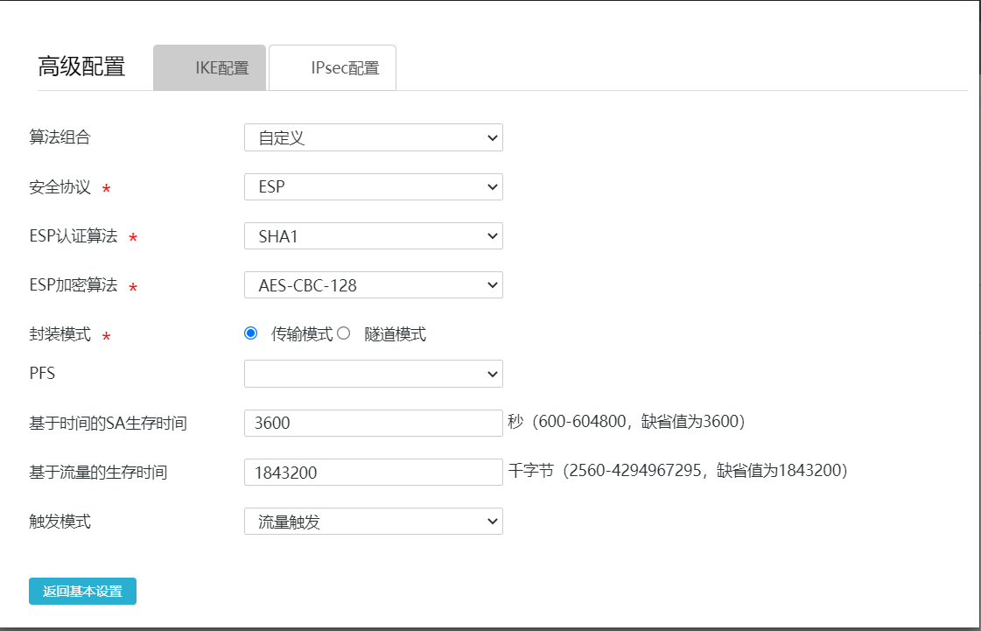Click the hint text 秒（600-604800，缺省值为3600）
The image size is (981, 631).
627,421
